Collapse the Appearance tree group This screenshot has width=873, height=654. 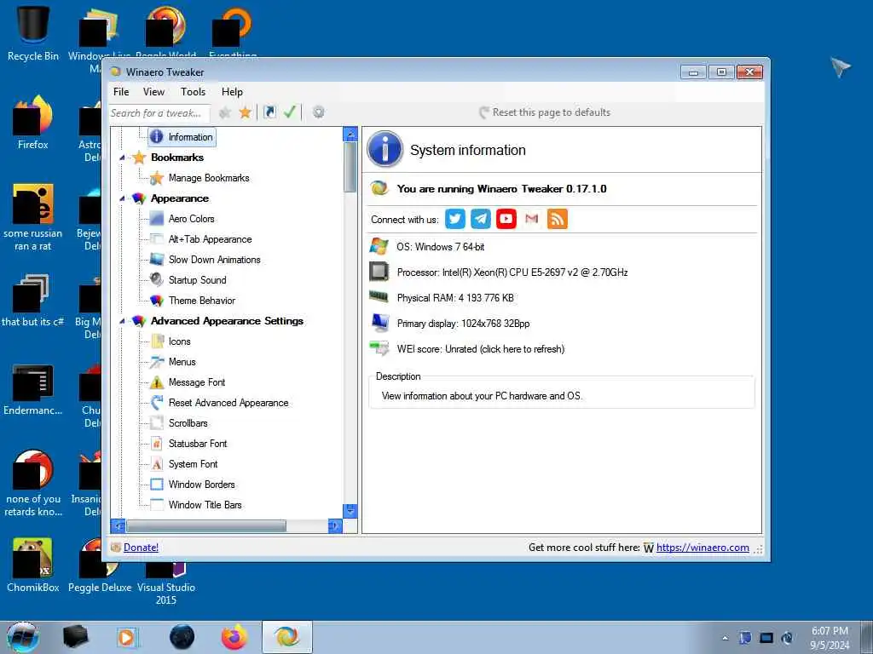pos(122,199)
